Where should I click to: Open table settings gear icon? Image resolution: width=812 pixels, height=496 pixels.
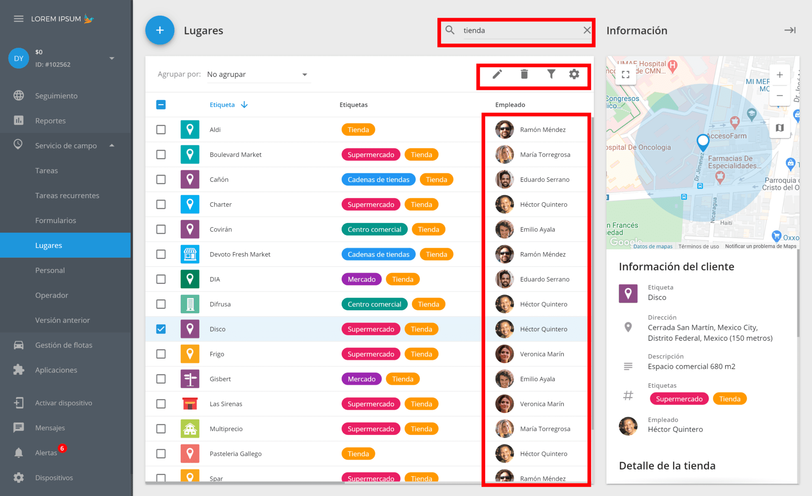click(574, 74)
